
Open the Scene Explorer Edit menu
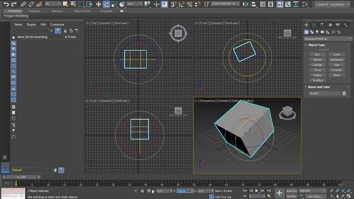click(43, 24)
